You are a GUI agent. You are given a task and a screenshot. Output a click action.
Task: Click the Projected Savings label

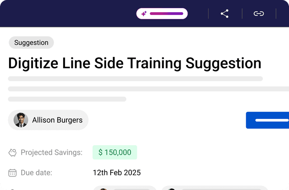pyautogui.click(x=51, y=152)
